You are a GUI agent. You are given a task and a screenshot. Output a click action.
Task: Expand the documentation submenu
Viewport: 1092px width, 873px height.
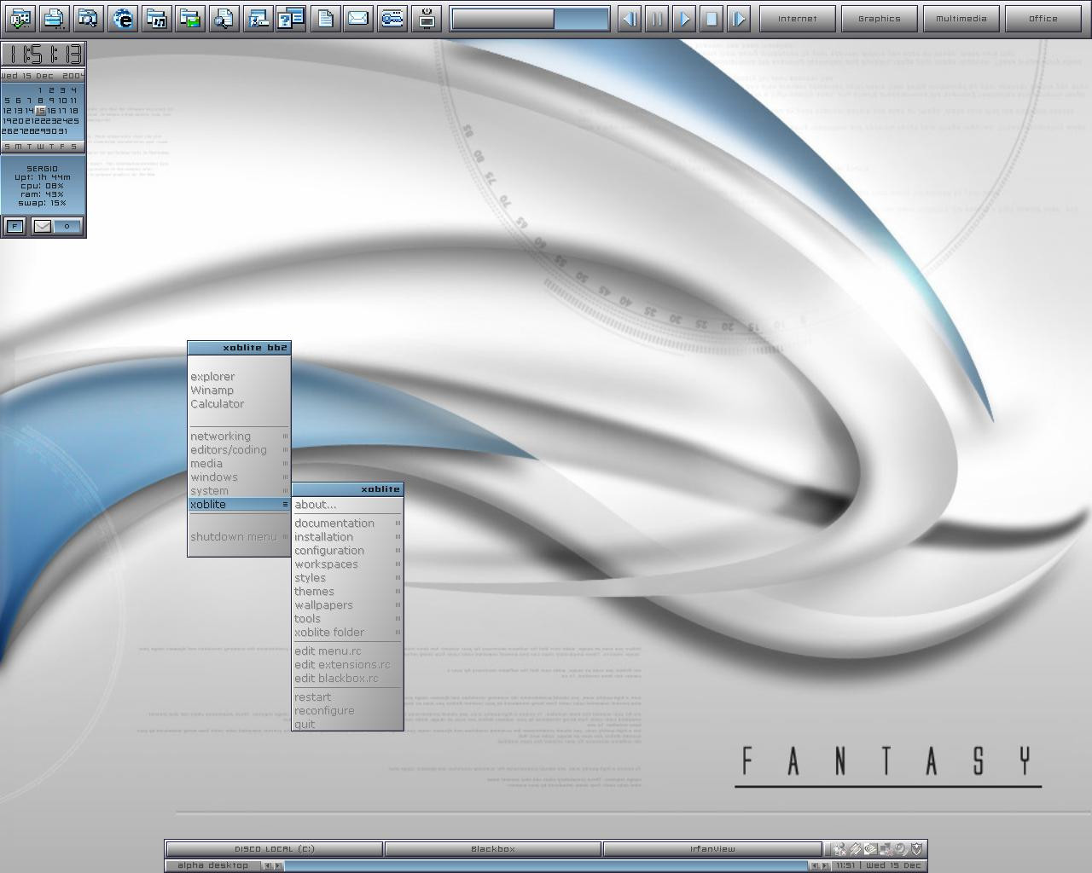tap(347, 523)
